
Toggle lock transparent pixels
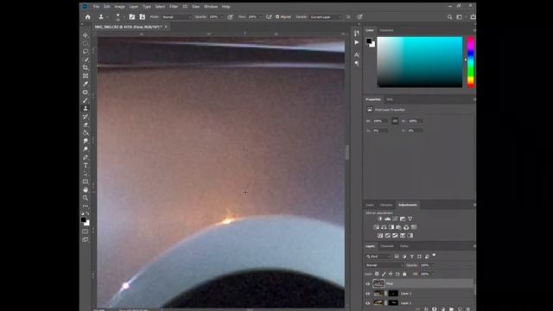[x=377, y=274]
